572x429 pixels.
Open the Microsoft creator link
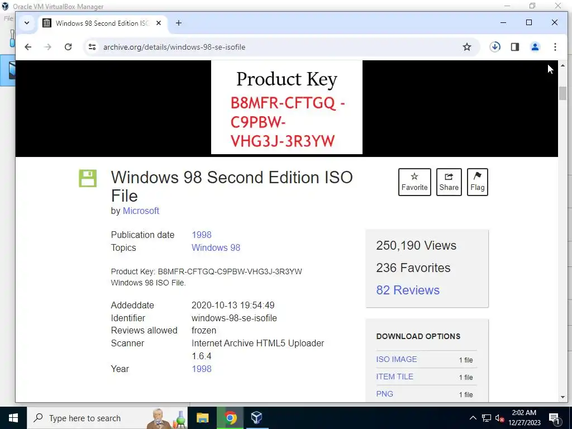coord(141,211)
